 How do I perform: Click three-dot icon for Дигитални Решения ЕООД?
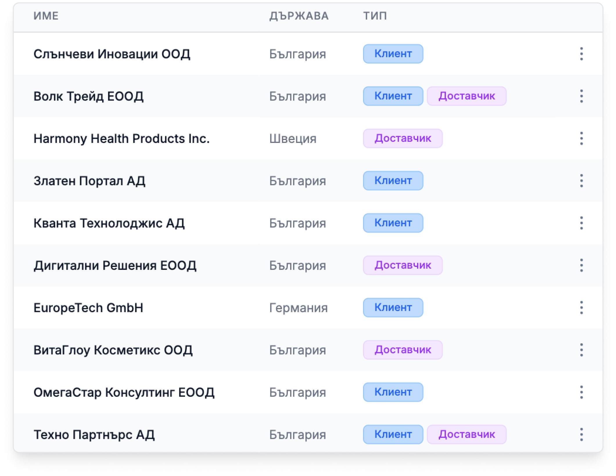coord(581,265)
